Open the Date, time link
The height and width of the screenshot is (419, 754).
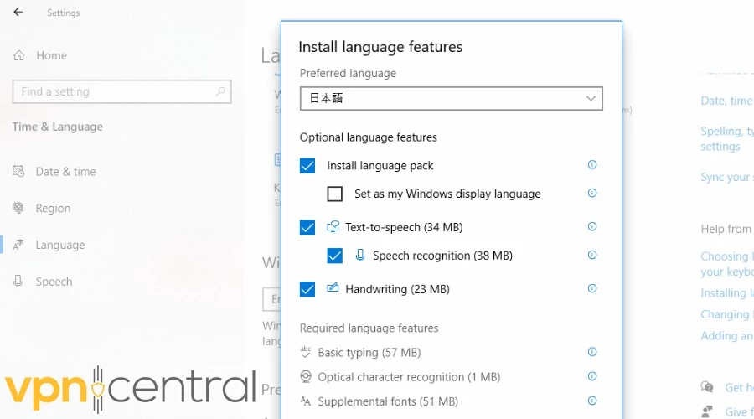tap(727, 101)
